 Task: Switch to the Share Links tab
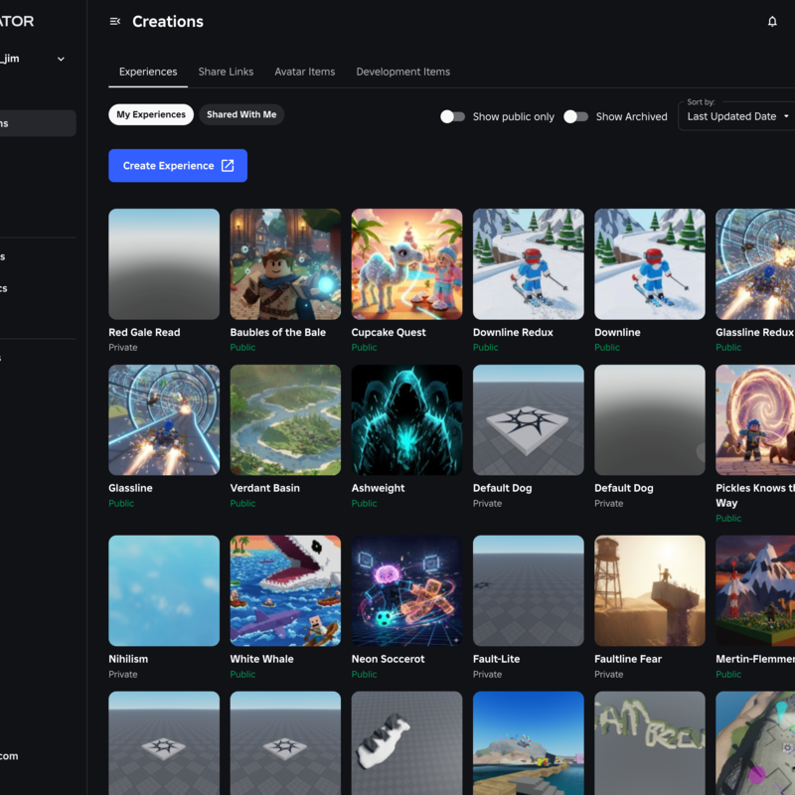pyautogui.click(x=226, y=72)
